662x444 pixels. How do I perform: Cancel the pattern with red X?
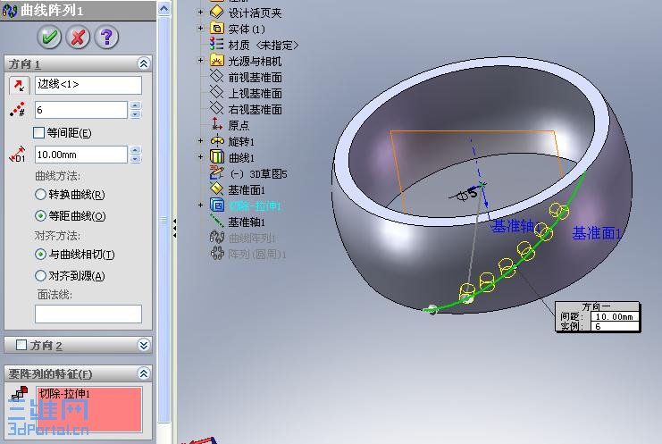(78, 38)
